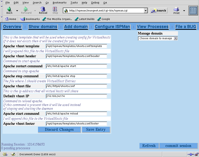Reload the current page
Screen dimensions: 199x157
point(43,10)
